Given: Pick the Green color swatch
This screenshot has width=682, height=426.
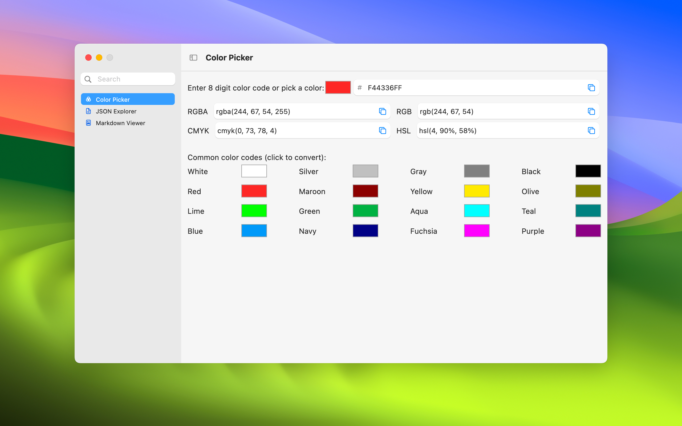Looking at the screenshot, I should (365, 211).
